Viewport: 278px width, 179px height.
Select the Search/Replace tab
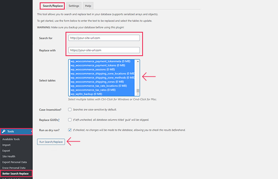51,6
